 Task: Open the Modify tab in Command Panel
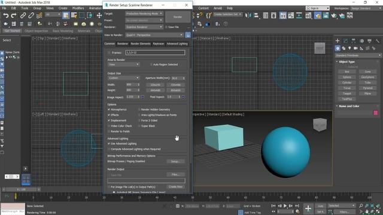pos(345,41)
